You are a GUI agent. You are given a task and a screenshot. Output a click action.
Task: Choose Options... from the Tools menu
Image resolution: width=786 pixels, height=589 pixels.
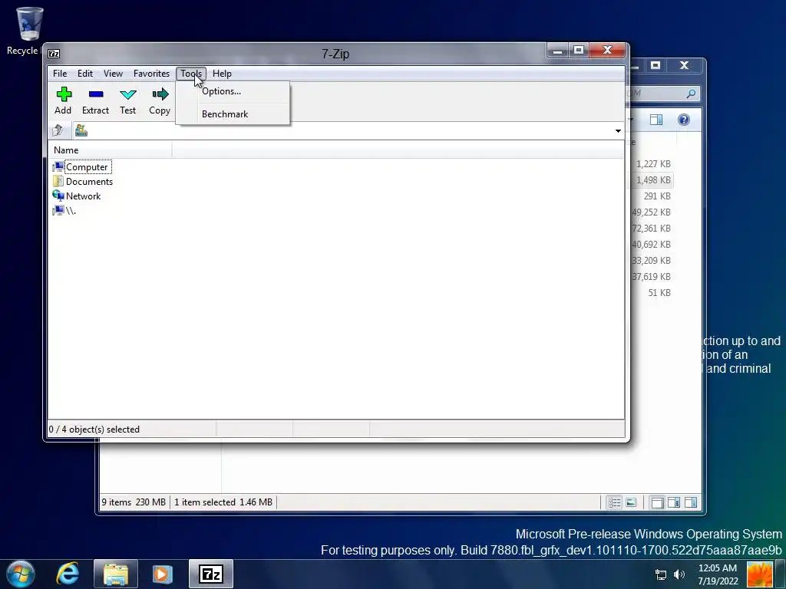coord(233,91)
